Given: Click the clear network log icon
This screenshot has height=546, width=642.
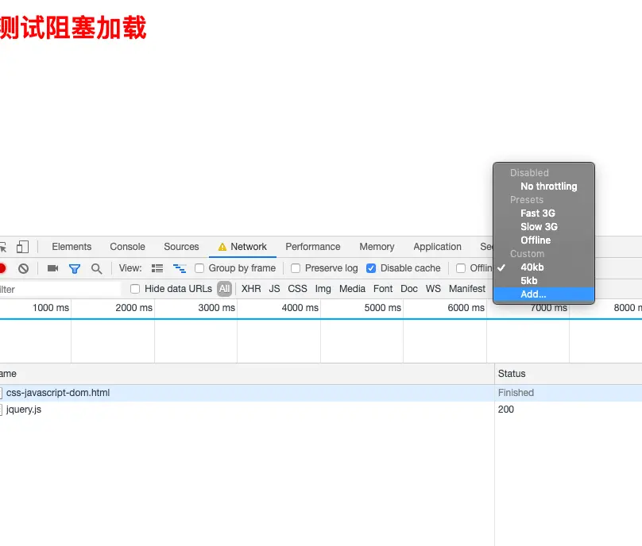Looking at the screenshot, I should point(23,268).
